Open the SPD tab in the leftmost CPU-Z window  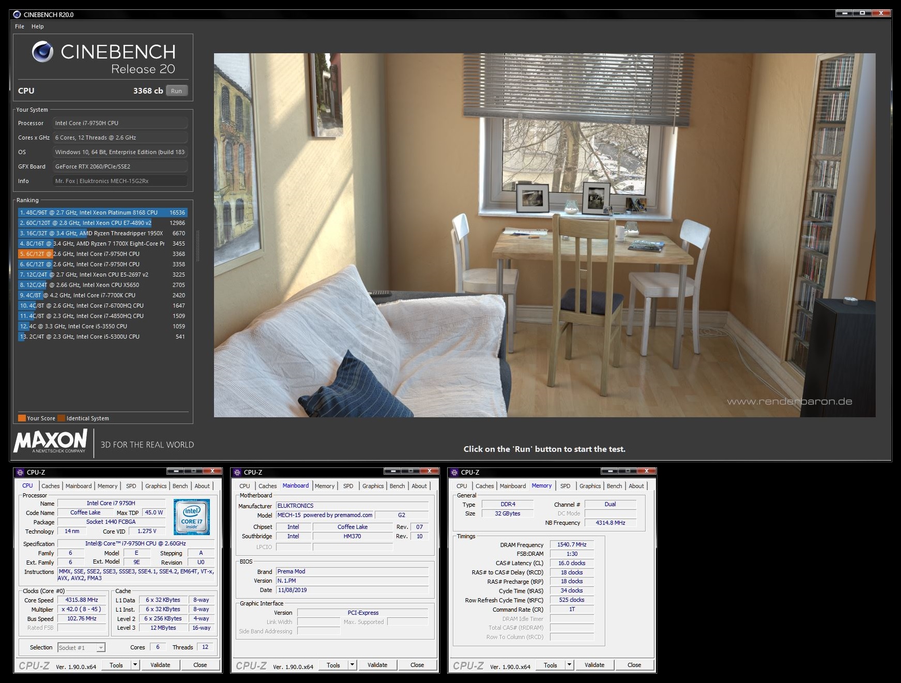(131, 486)
